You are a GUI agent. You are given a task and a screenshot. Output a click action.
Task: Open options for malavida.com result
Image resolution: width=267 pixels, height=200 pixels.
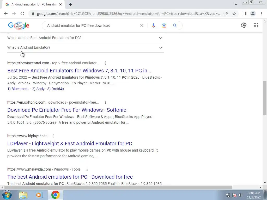pyautogui.click(x=87, y=169)
